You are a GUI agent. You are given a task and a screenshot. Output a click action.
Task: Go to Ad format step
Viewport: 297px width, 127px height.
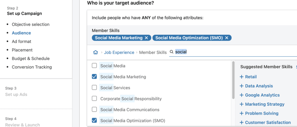point(21,41)
